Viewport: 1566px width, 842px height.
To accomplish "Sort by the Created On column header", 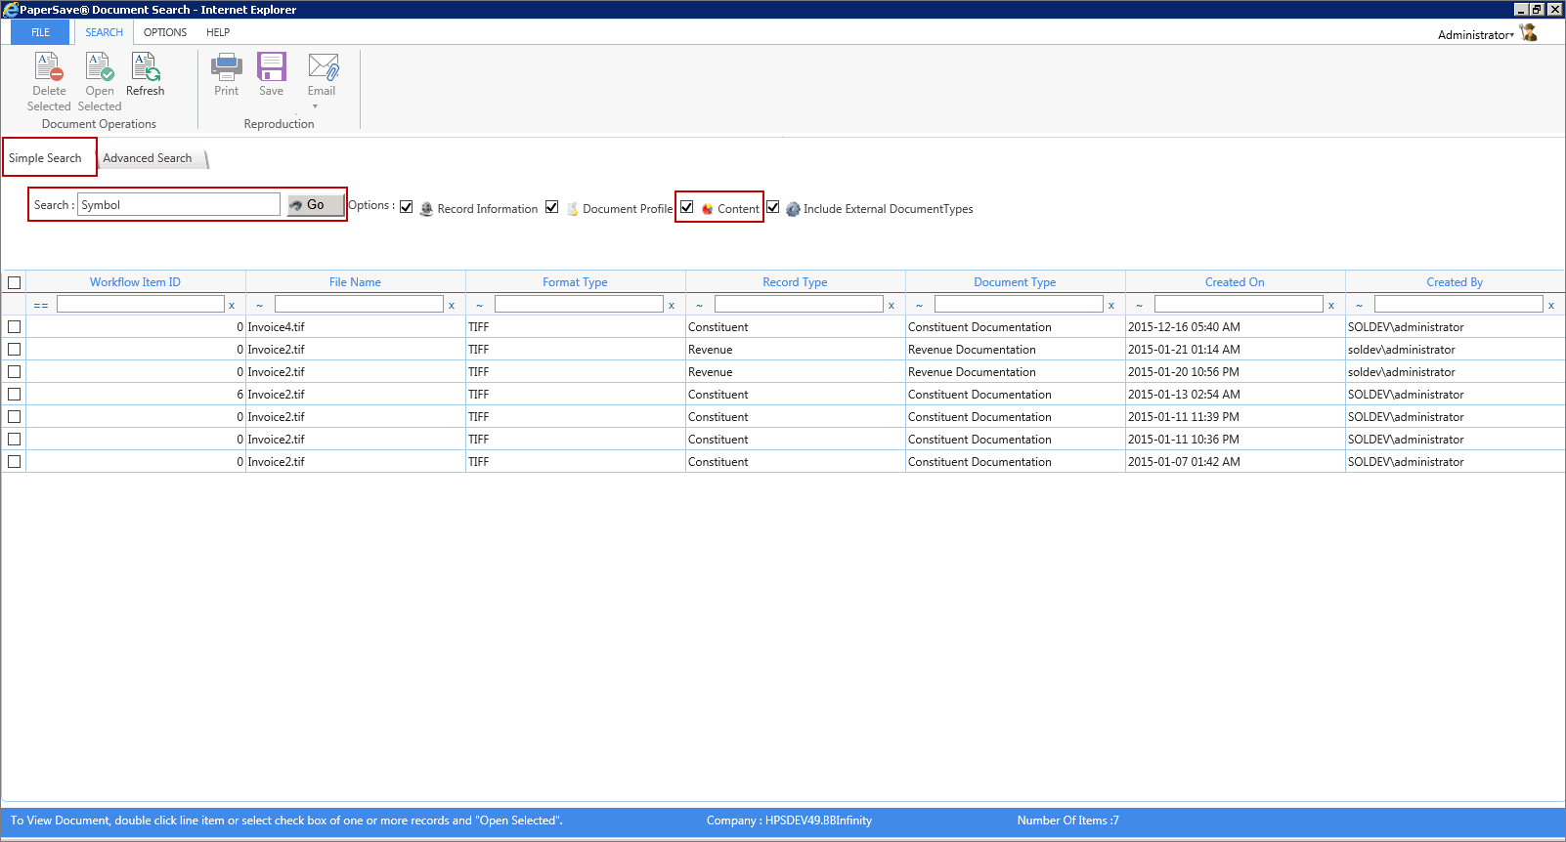I will coord(1235,282).
